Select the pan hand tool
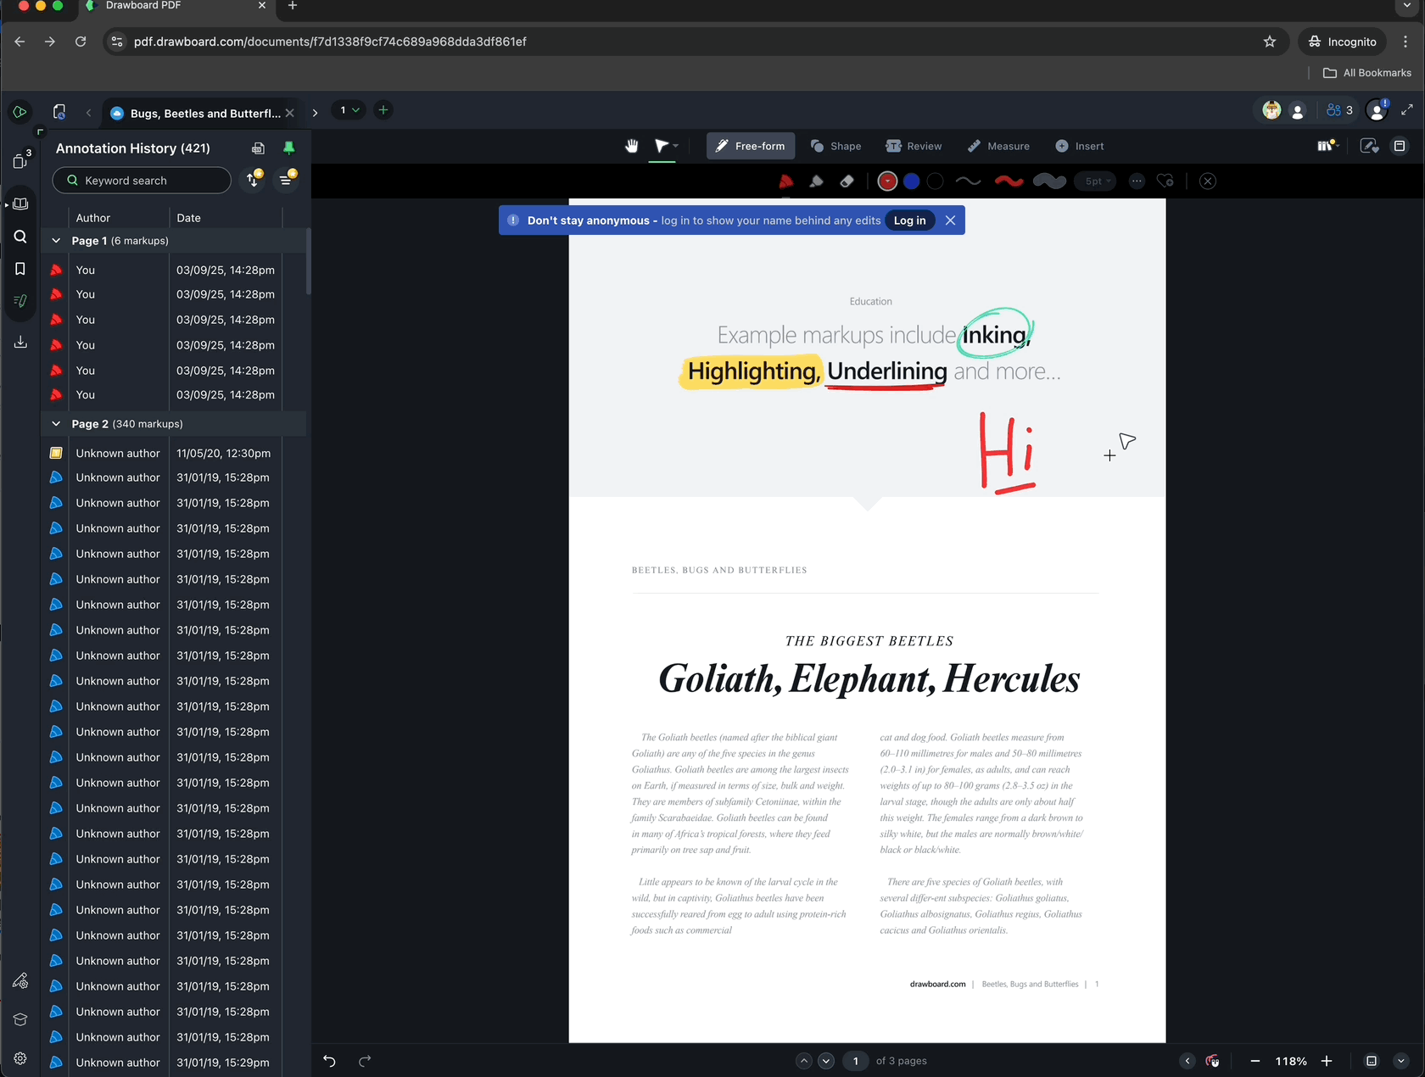This screenshot has height=1077, width=1425. tap(632, 146)
